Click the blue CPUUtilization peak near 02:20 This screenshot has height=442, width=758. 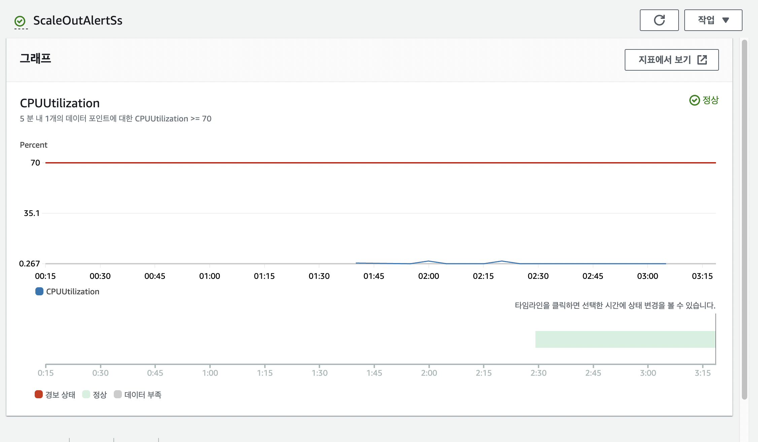502,261
